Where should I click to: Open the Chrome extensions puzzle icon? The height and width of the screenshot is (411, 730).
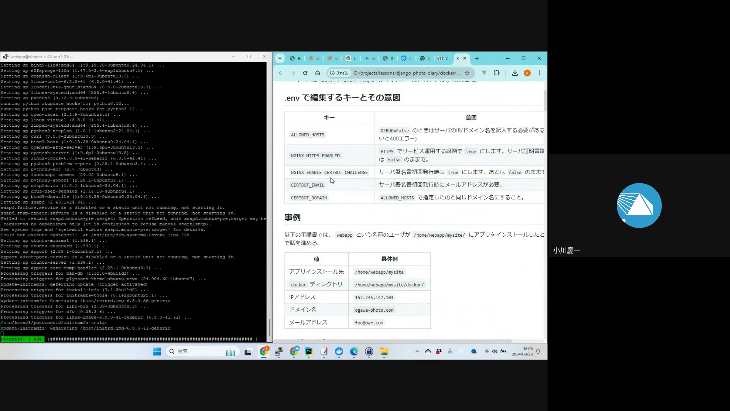[x=497, y=73]
